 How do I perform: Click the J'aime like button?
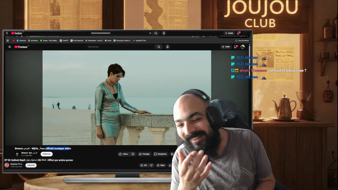click(x=123, y=154)
